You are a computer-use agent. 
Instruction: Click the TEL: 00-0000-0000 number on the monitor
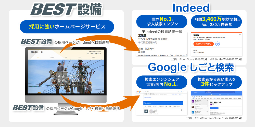(94, 54)
